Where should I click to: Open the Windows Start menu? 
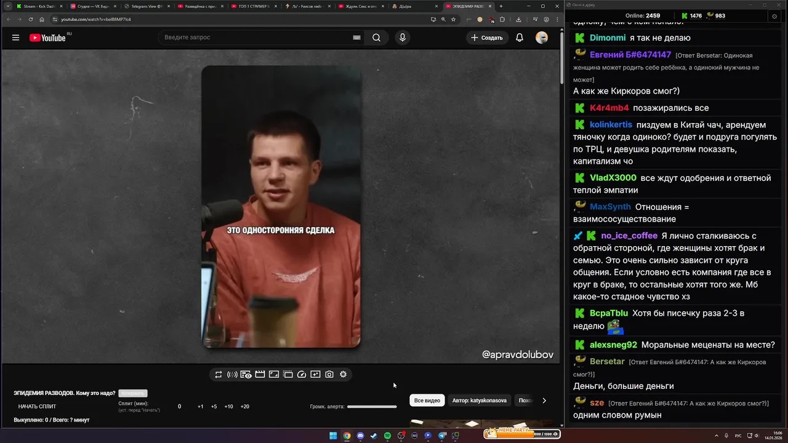(x=333, y=436)
